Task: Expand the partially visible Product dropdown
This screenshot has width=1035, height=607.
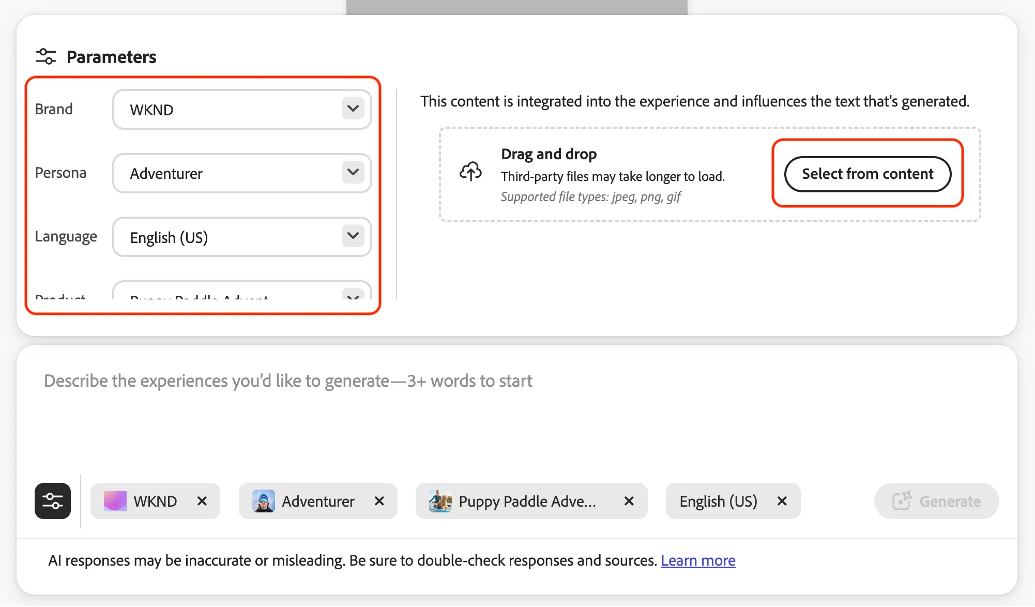Action: click(x=242, y=291)
